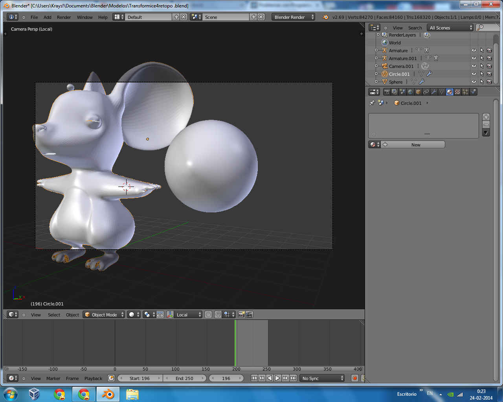Open the material browse dropdown beside New

coord(374,144)
